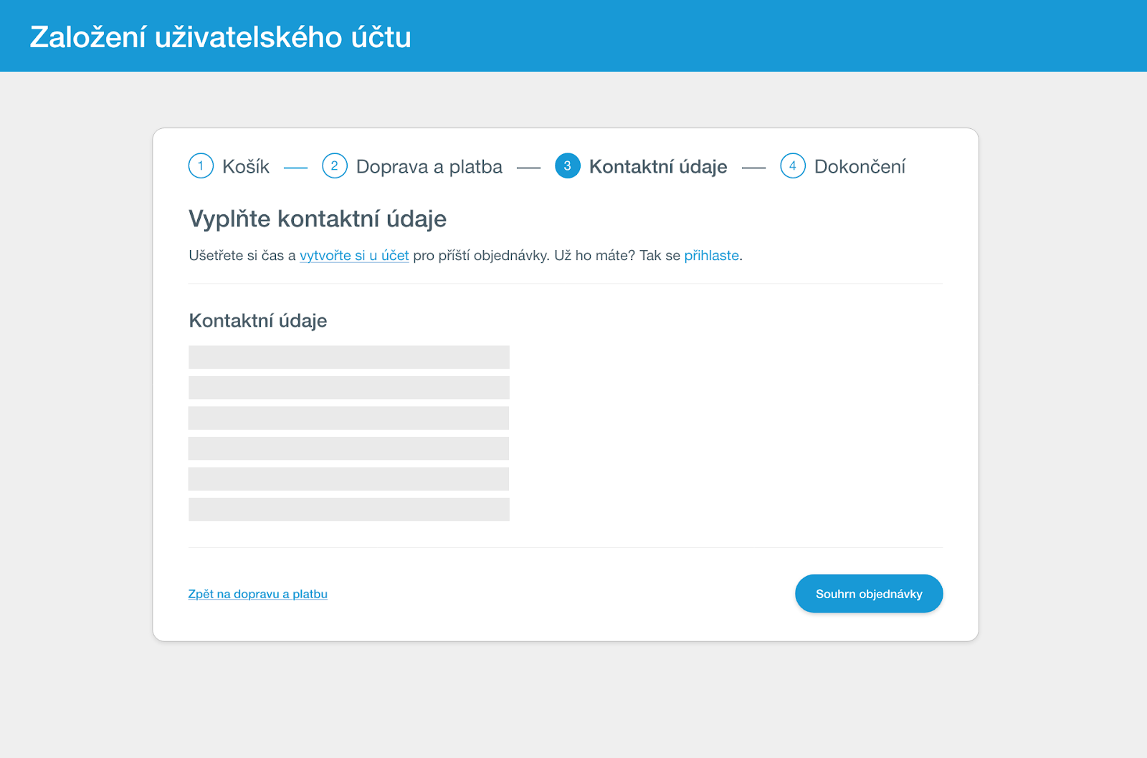Open the 'přihlaste' login link
This screenshot has height=758, width=1147.
[x=711, y=256]
